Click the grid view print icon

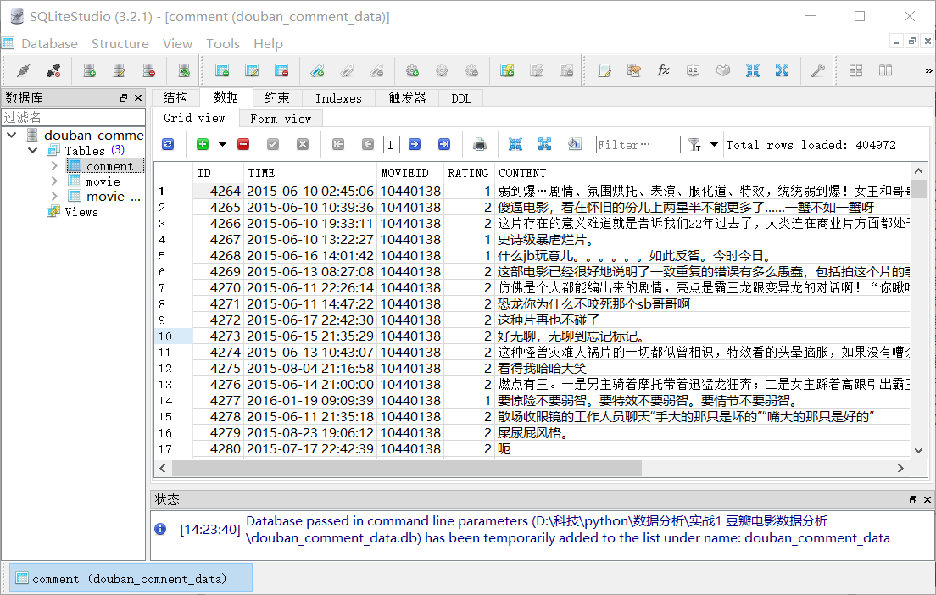pos(479,144)
